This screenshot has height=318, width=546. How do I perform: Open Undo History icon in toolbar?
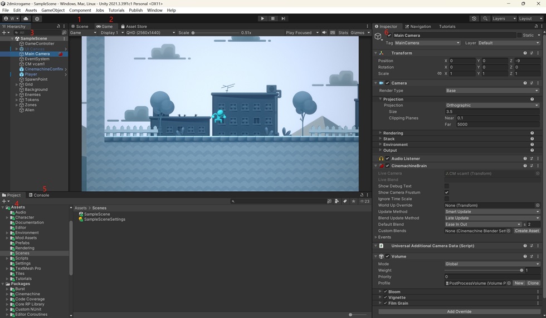474,18
